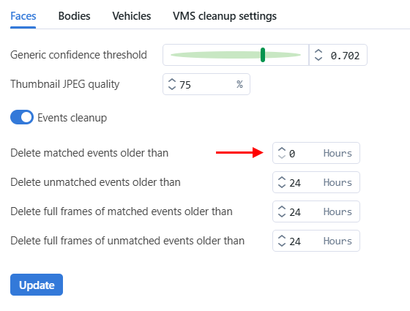Decrease Thumbnail JPEG quality value
The image size is (410, 311).
pyautogui.click(x=172, y=88)
